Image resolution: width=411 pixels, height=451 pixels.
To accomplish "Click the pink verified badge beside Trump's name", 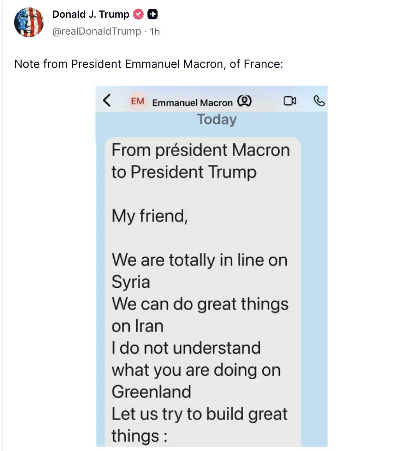I will 138,14.
